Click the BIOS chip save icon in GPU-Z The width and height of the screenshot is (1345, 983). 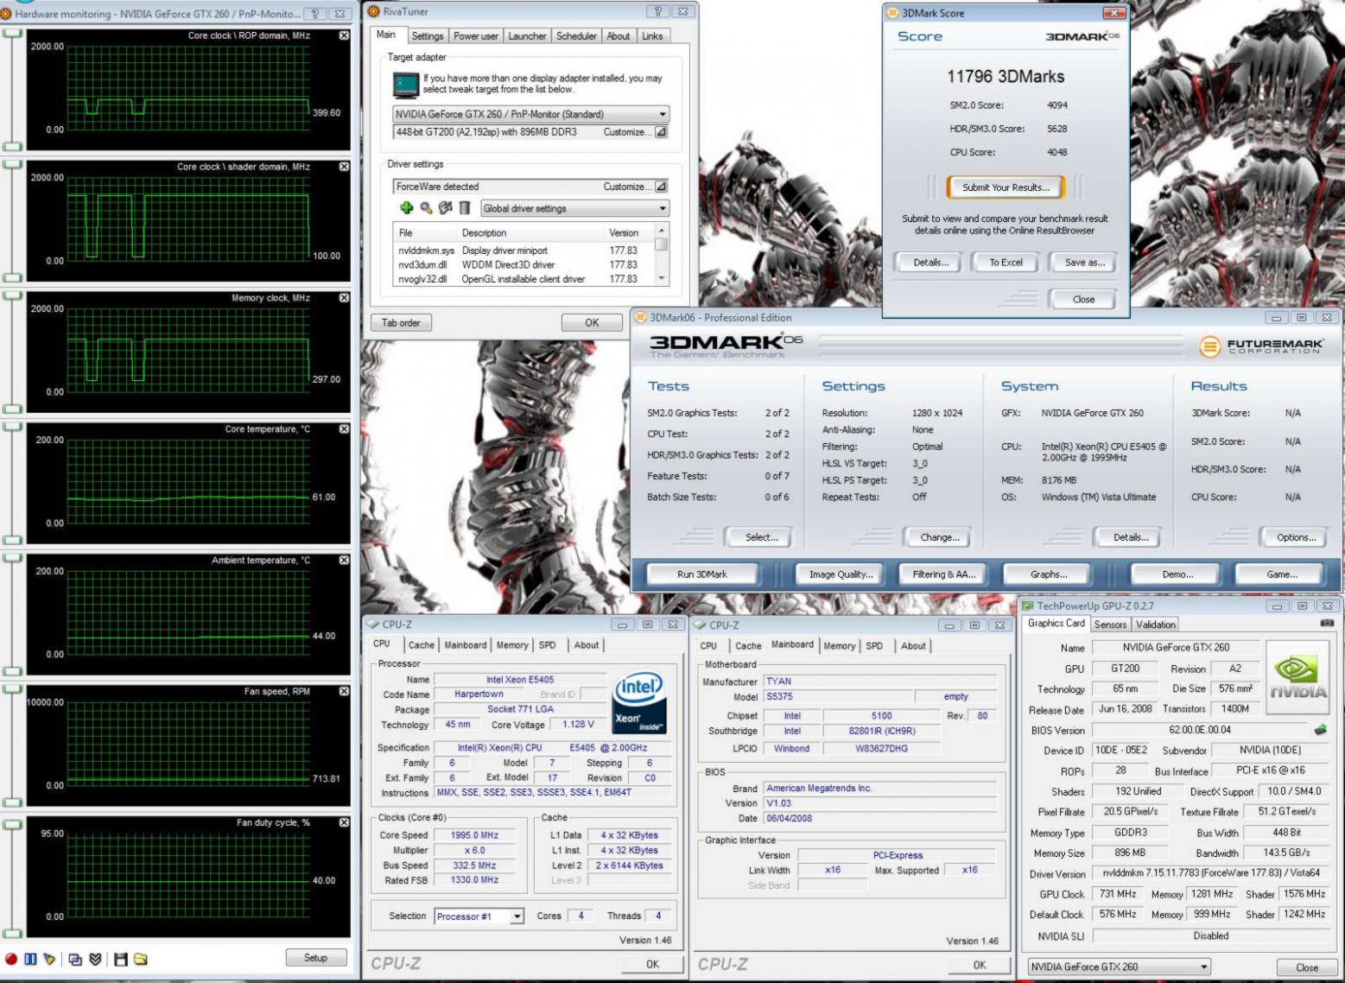[1320, 730]
